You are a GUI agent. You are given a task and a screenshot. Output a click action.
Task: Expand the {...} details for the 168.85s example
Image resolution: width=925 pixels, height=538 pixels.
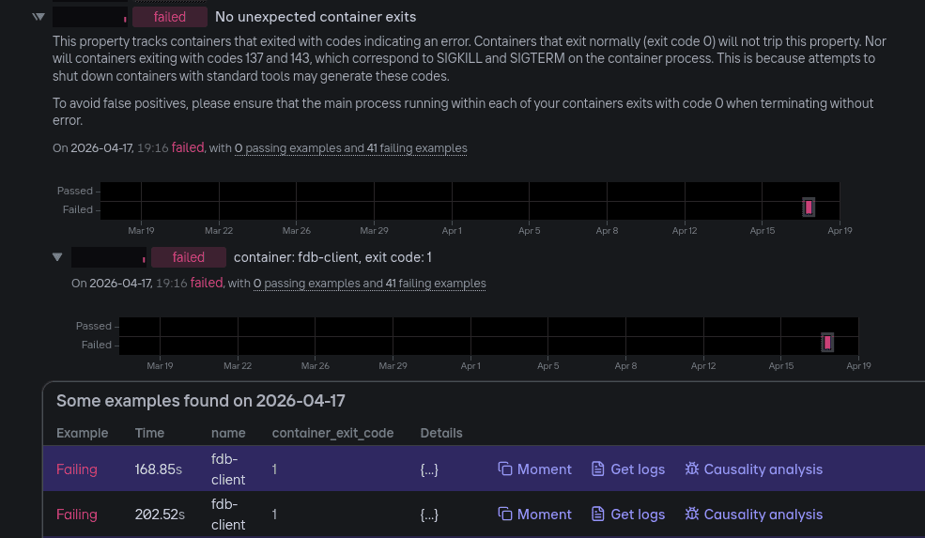pos(429,469)
